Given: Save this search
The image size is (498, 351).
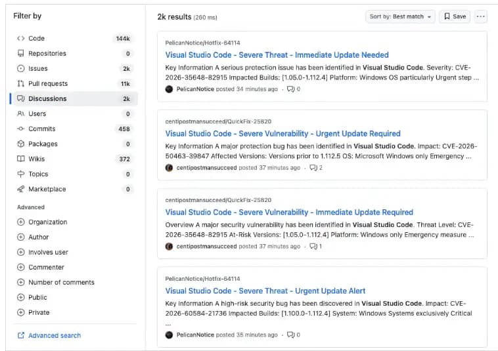Looking at the screenshot, I should [x=455, y=16].
